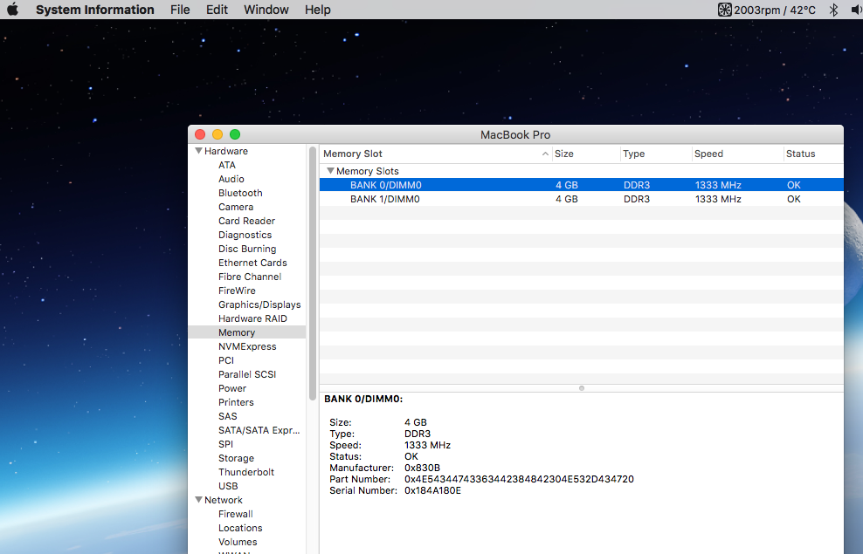Open the Bluetooth menu bar icon

[833, 10]
